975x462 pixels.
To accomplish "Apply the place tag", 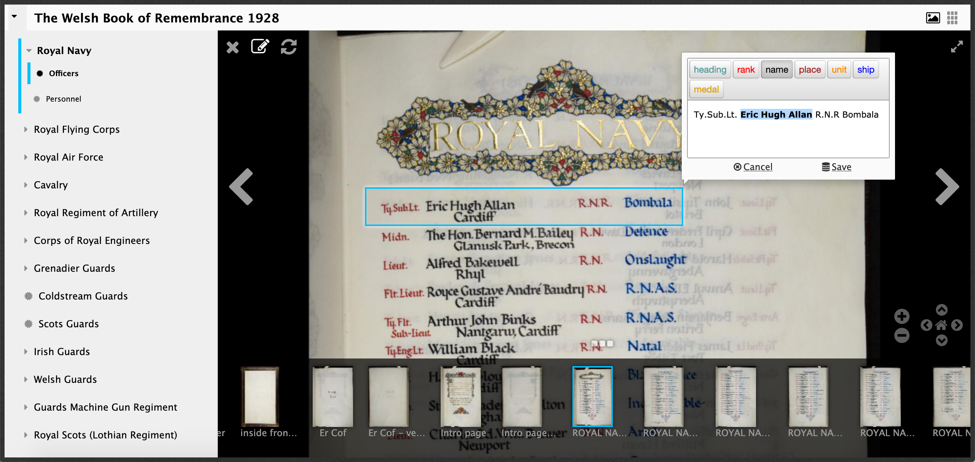I will click(810, 70).
